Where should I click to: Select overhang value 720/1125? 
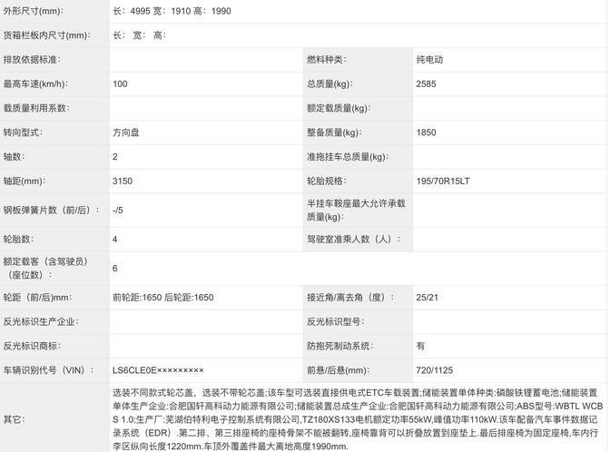click(x=434, y=370)
